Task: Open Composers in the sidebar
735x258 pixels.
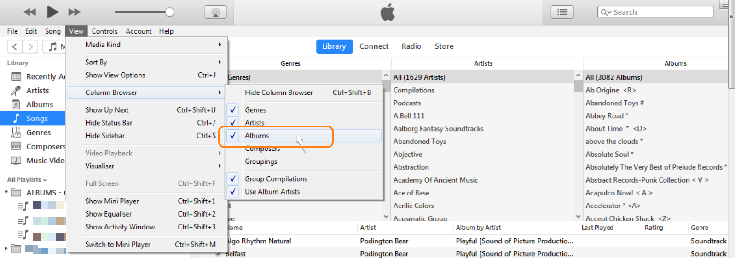Action: tap(33, 146)
